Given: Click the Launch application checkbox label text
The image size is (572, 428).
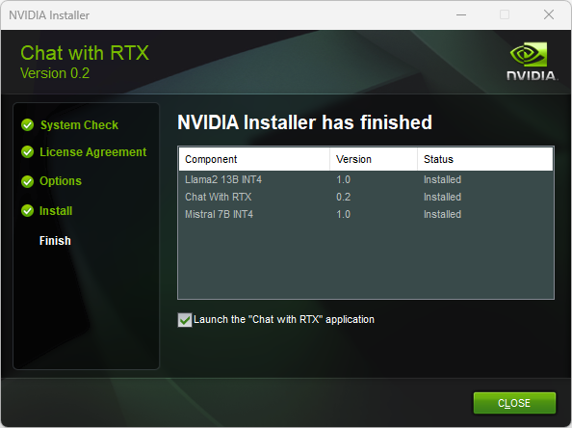Looking at the screenshot, I should point(284,319).
